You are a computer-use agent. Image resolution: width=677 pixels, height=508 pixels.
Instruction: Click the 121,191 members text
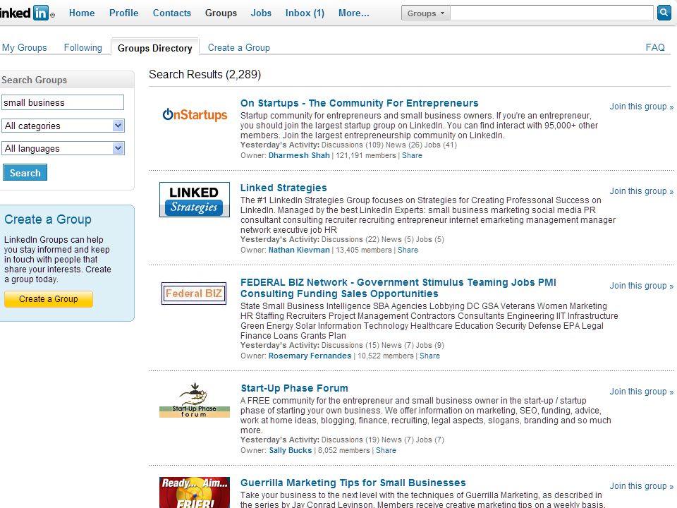click(366, 155)
